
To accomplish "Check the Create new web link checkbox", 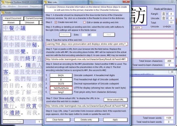I will 56,22.
